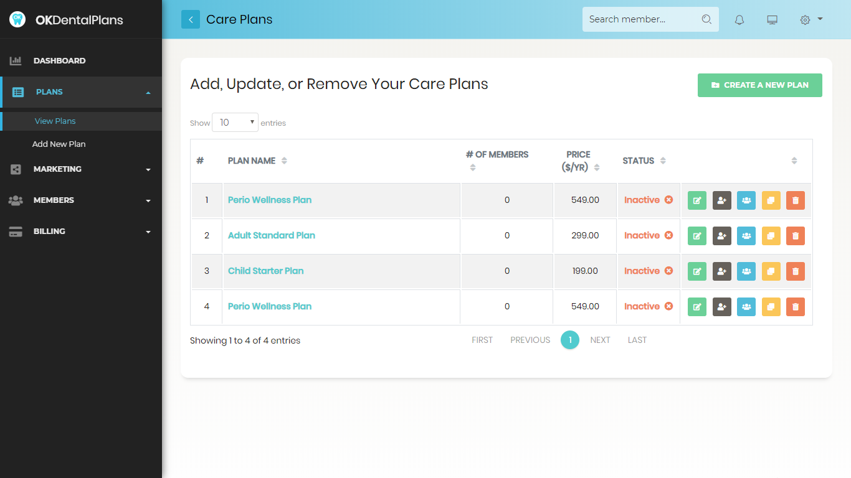Go to Last page of results
The image size is (851, 478).
637,340
